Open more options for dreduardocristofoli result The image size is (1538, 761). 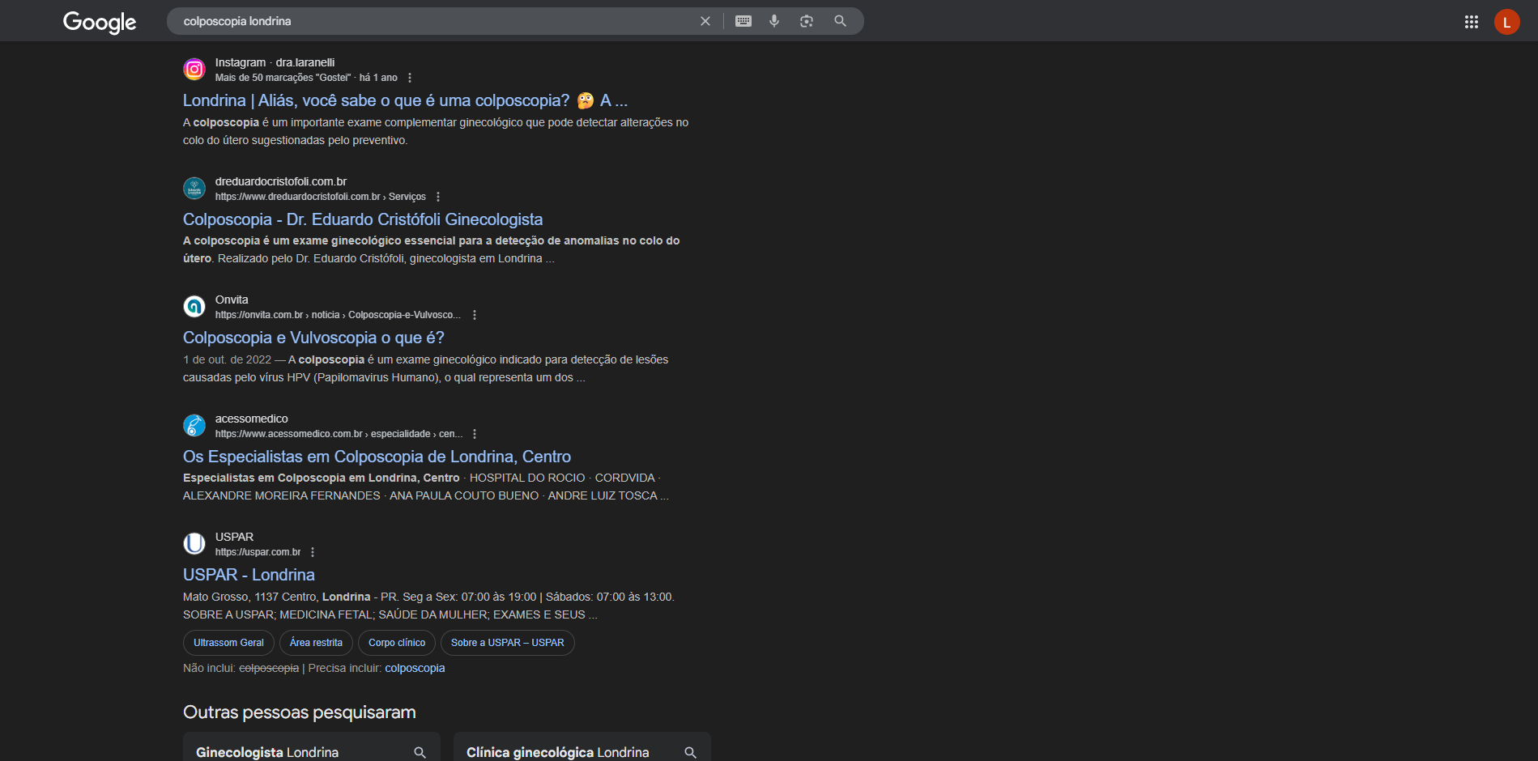[x=438, y=197]
